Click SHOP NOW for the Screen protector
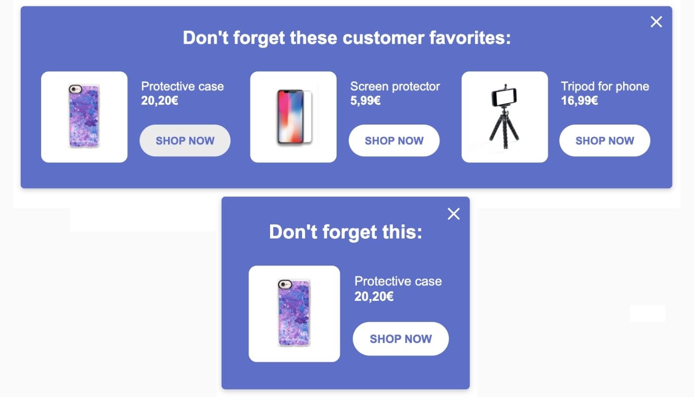Screen dimensions: 694x397 394,140
